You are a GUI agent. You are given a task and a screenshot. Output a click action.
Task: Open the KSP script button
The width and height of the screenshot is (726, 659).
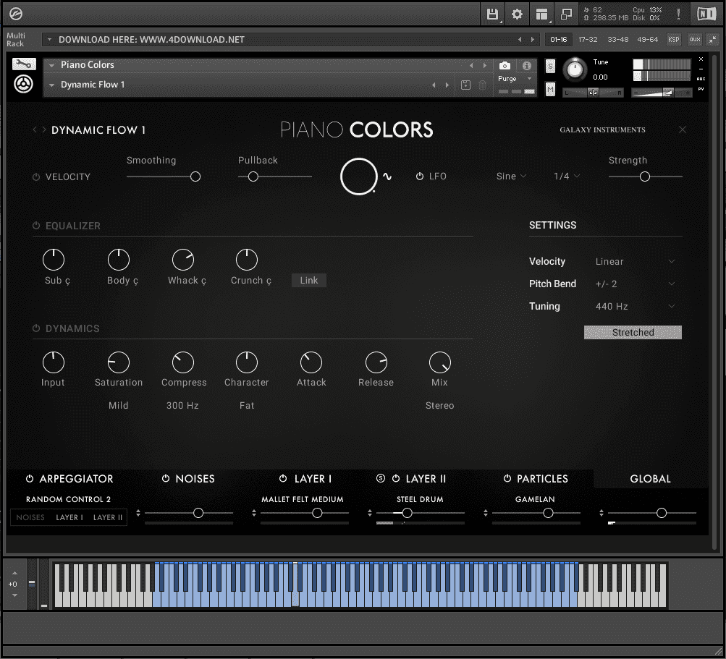tap(674, 39)
